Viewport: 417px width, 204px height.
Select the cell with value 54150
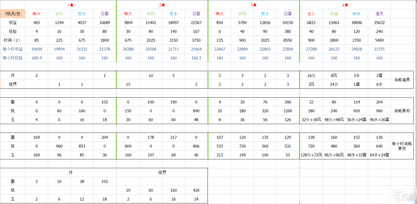[x=288, y=23]
